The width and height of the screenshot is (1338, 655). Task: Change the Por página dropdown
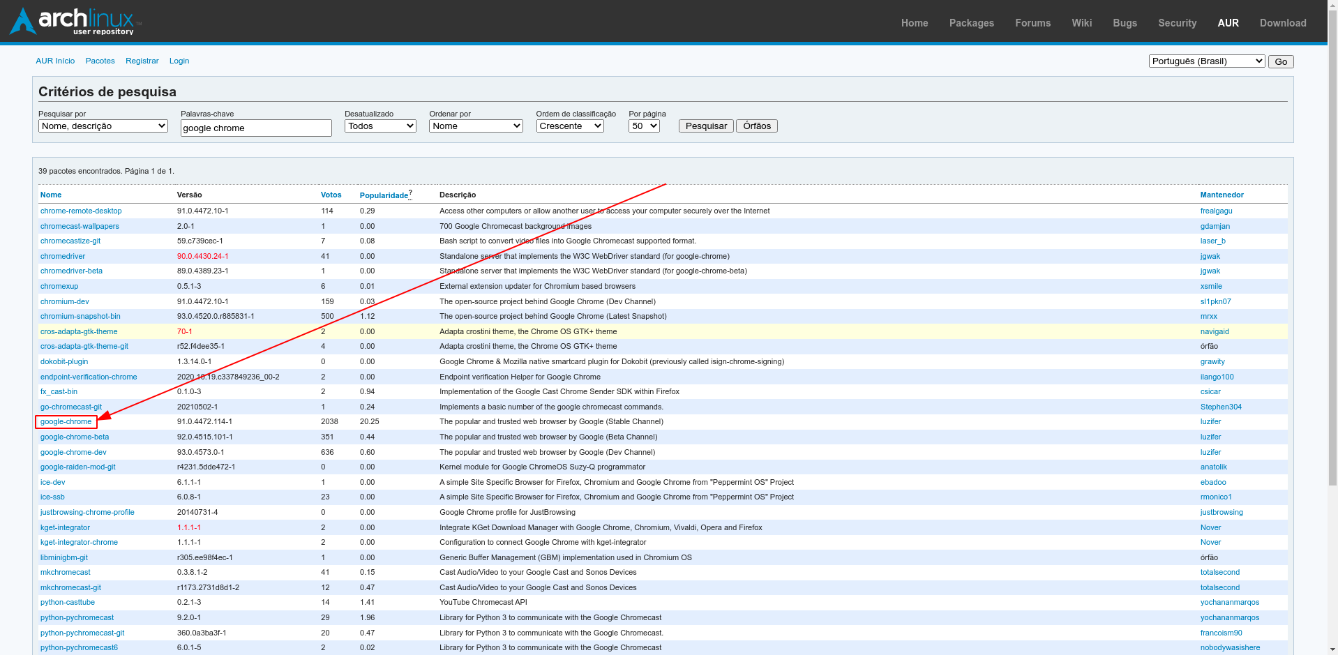(x=644, y=126)
